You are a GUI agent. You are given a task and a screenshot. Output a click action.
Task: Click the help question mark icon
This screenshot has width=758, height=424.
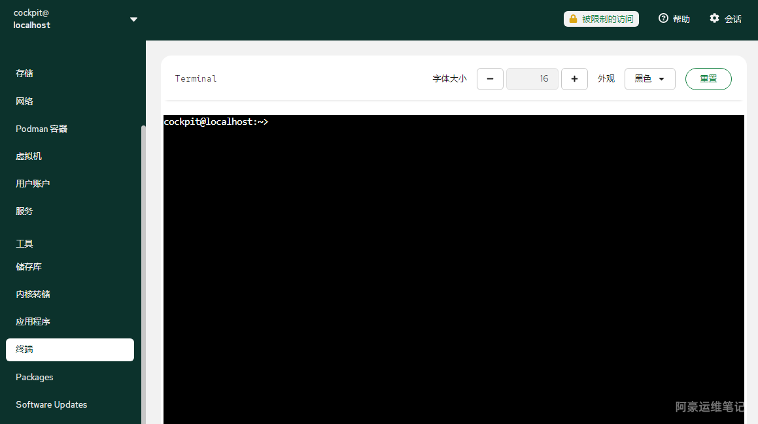click(663, 18)
